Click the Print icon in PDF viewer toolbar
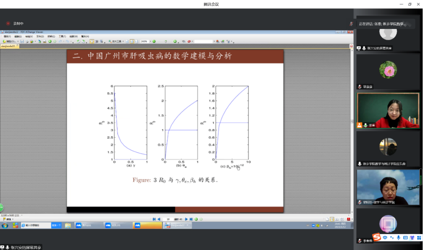This screenshot has height=250, width=423. click(27, 42)
